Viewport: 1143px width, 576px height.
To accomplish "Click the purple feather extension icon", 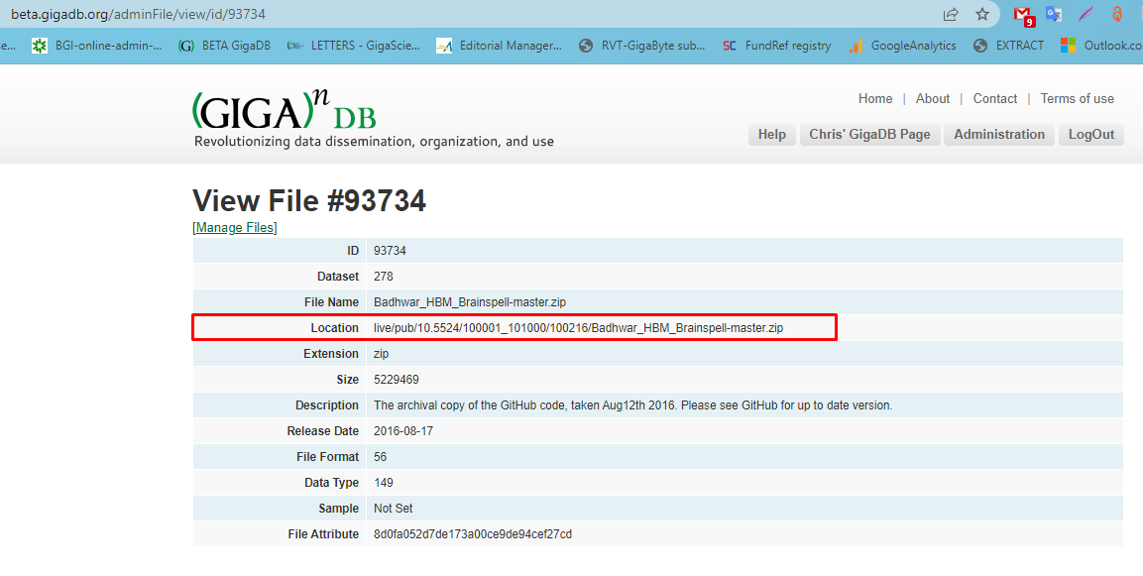I will tap(1086, 15).
